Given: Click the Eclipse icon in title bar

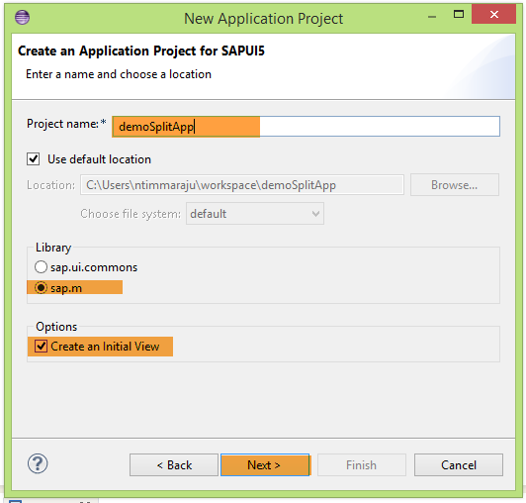Looking at the screenshot, I should coord(22,17).
